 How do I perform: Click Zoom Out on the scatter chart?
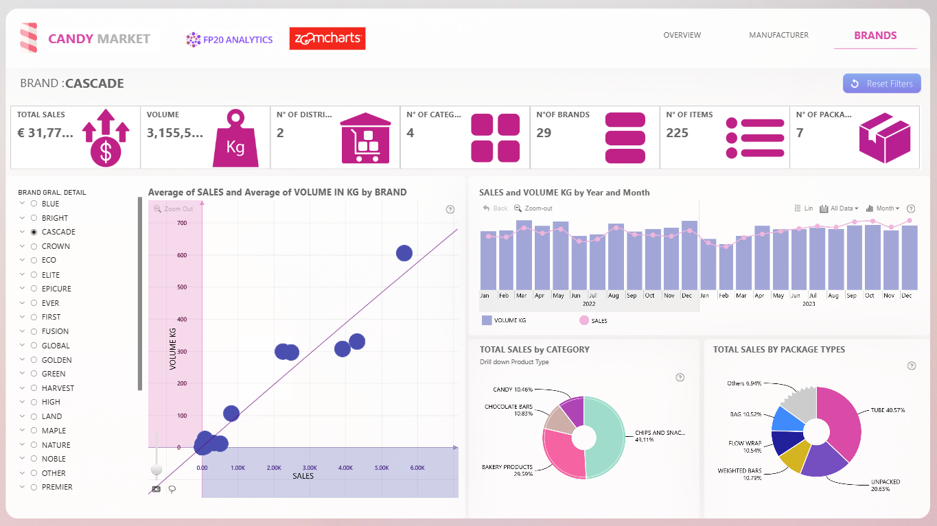pos(174,208)
